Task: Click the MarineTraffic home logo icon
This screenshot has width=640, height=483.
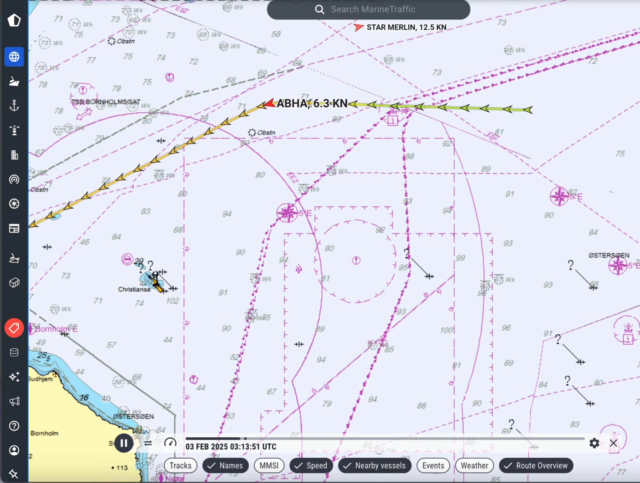Action: pyautogui.click(x=14, y=20)
